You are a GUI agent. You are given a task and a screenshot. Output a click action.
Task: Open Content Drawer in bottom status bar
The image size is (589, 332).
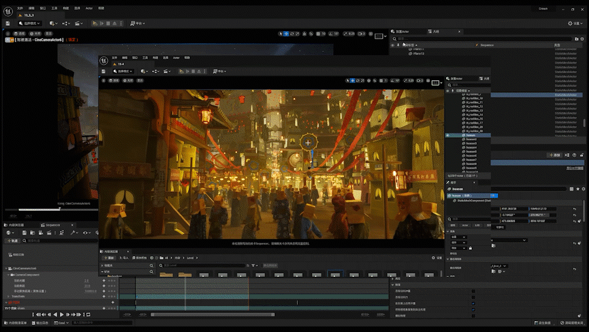15,323
